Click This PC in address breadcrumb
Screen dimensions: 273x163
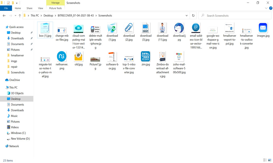click(35, 15)
